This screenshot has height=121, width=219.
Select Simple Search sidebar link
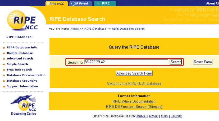[17, 64]
